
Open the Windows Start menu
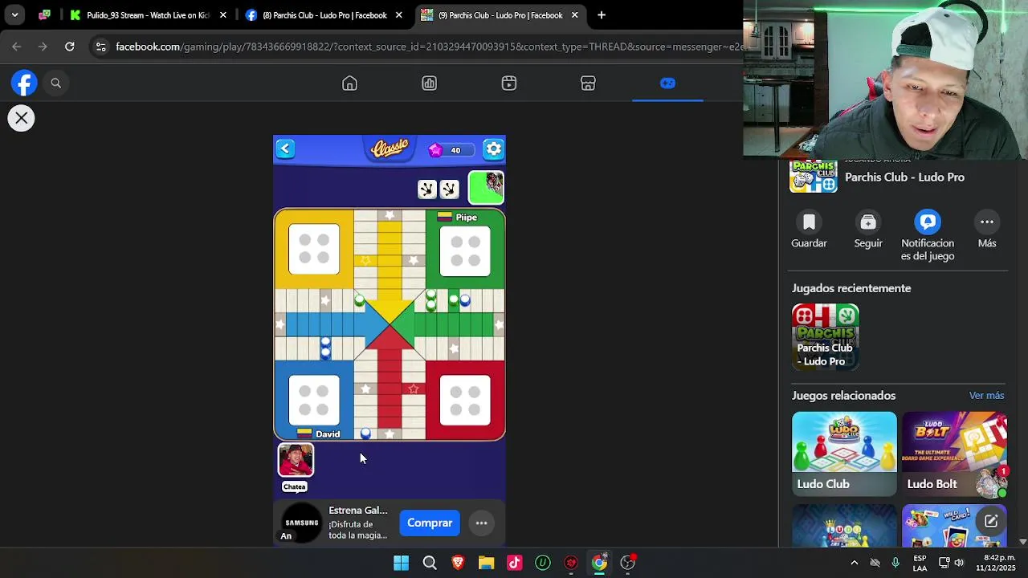[401, 563]
